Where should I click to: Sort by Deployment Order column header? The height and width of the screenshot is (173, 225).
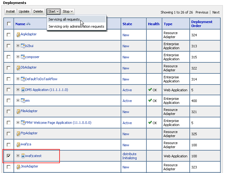(202, 24)
